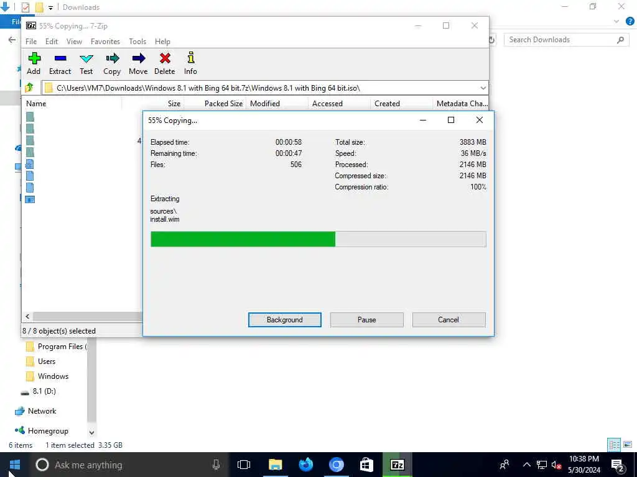Viewport: 637px width, 477px height.
Task: Click the Explorer properties checkmark icon
Action: (x=25, y=7)
